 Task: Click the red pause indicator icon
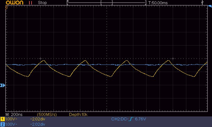30,3
